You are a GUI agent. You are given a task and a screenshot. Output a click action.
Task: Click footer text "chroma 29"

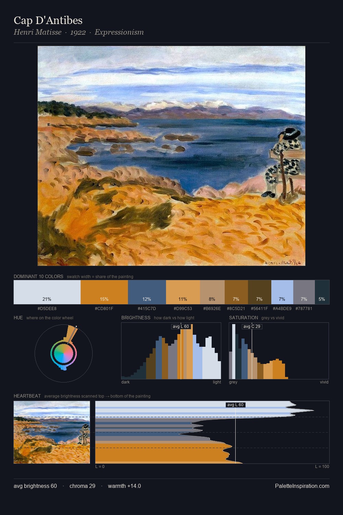coord(82,486)
